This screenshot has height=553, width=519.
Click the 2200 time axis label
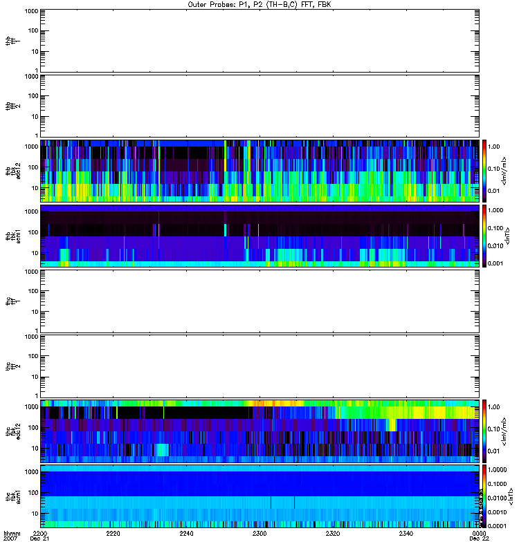[41, 534]
